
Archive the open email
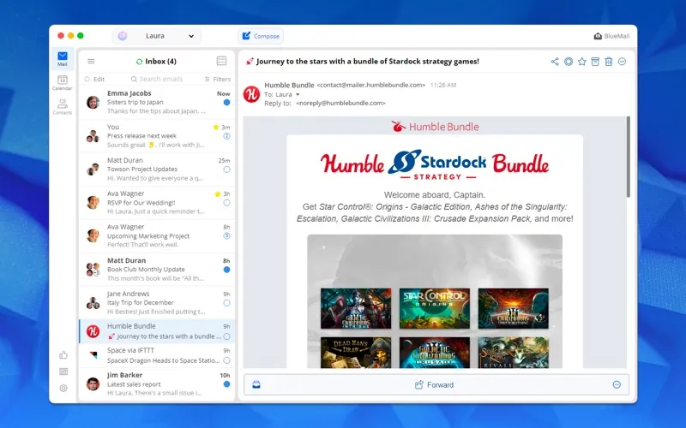point(595,62)
